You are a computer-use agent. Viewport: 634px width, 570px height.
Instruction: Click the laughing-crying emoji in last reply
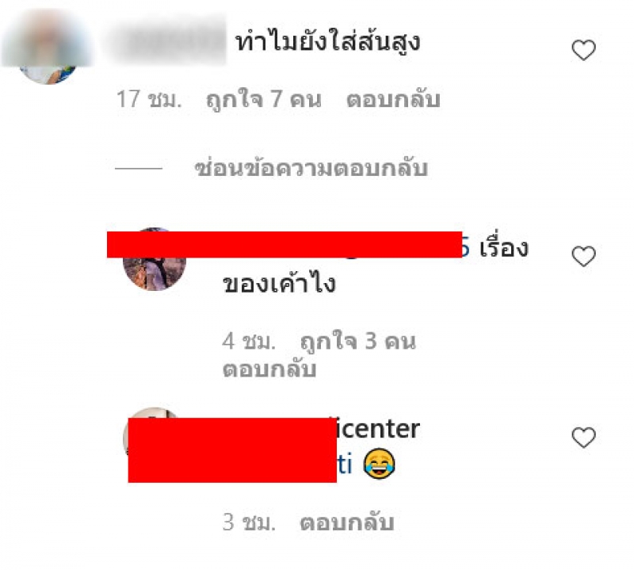(x=380, y=464)
